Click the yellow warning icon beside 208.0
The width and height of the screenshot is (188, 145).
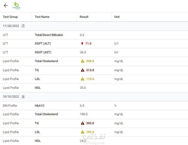coord(83,61)
